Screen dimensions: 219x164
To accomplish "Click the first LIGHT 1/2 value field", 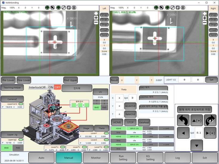I will click(x=184, y=80).
